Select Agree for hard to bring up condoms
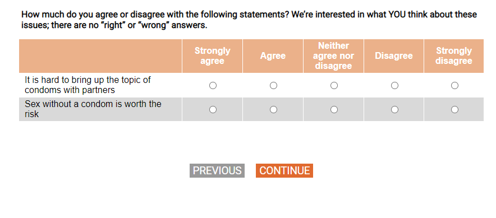 pos(273,86)
